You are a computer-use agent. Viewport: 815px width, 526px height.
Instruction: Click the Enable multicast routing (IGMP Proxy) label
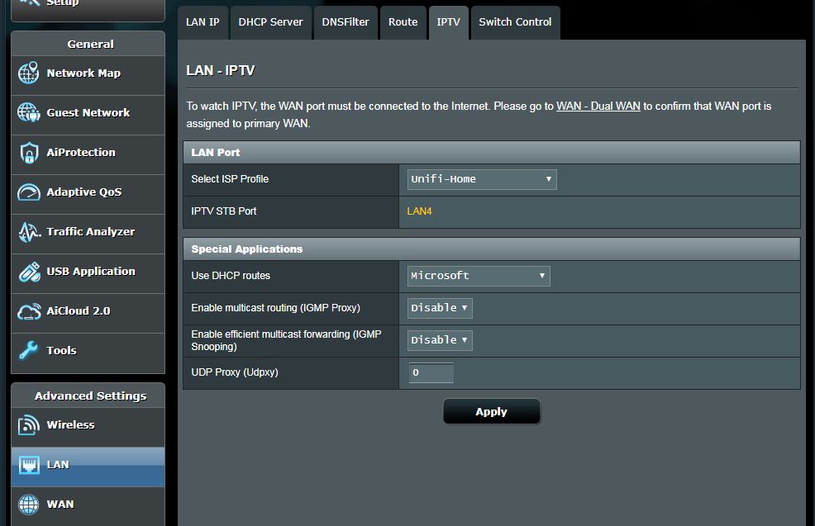click(x=275, y=308)
